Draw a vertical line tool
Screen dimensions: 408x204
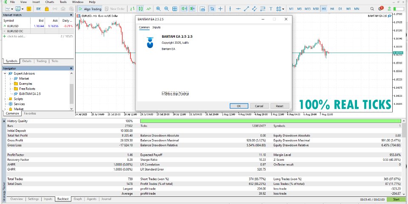pos(230,9)
